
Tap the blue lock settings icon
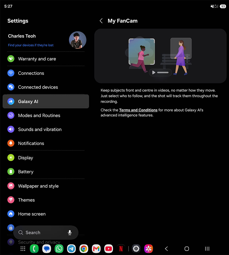(x=11, y=228)
